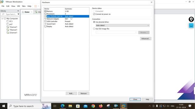195x109 pixels.
Task: Click the Help button in Hardware dialog
Action: click(147, 99)
